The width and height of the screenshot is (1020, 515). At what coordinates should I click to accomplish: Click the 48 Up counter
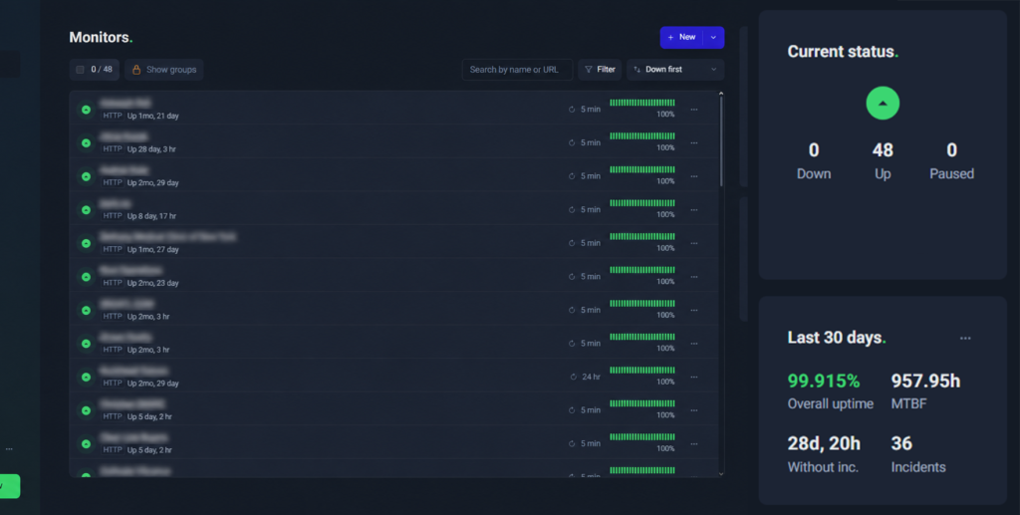[883, 150]
